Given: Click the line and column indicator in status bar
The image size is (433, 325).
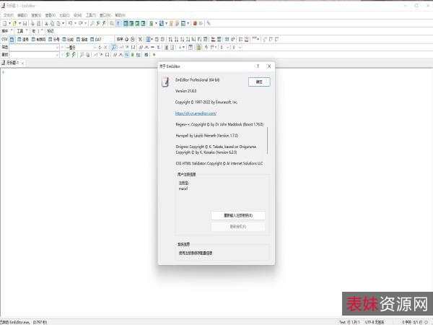Looking at the screenshot, I should point(353,322).
